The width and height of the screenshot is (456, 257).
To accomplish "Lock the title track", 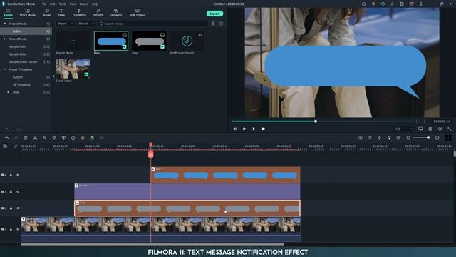I will (11, 192).
